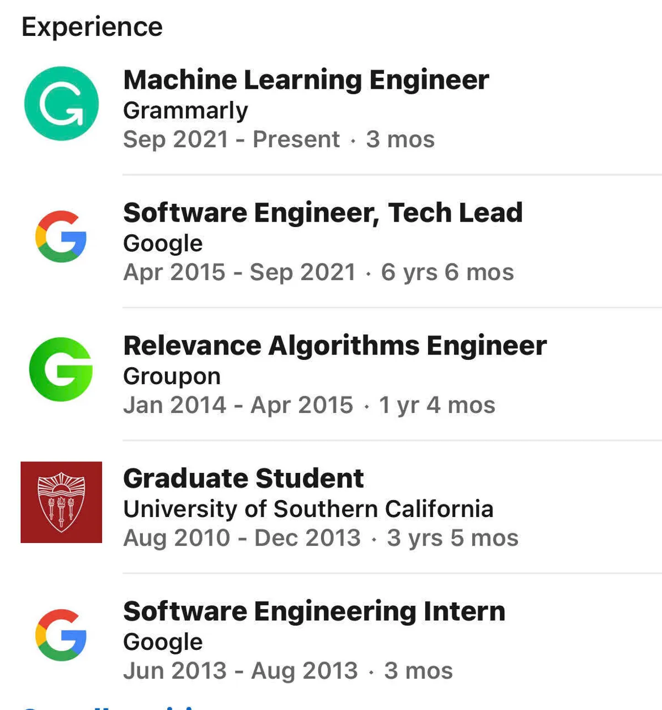Select the Software Engineering Intern position
Screen dimensions: 662x710
pyautogui.click(x=314, y=611)
